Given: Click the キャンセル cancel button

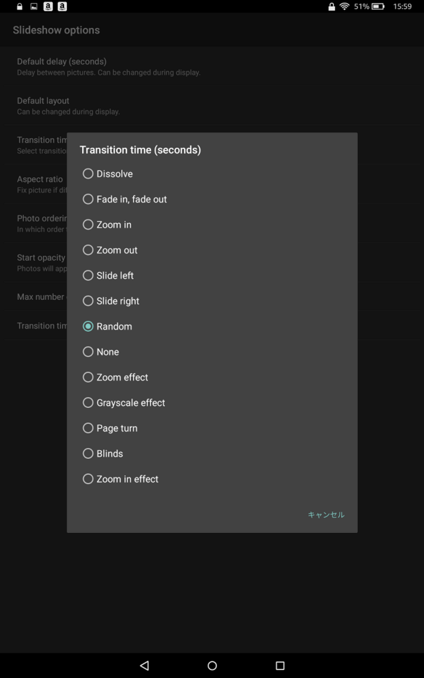Looking at the screenshot, I should (x=326, y=514).
